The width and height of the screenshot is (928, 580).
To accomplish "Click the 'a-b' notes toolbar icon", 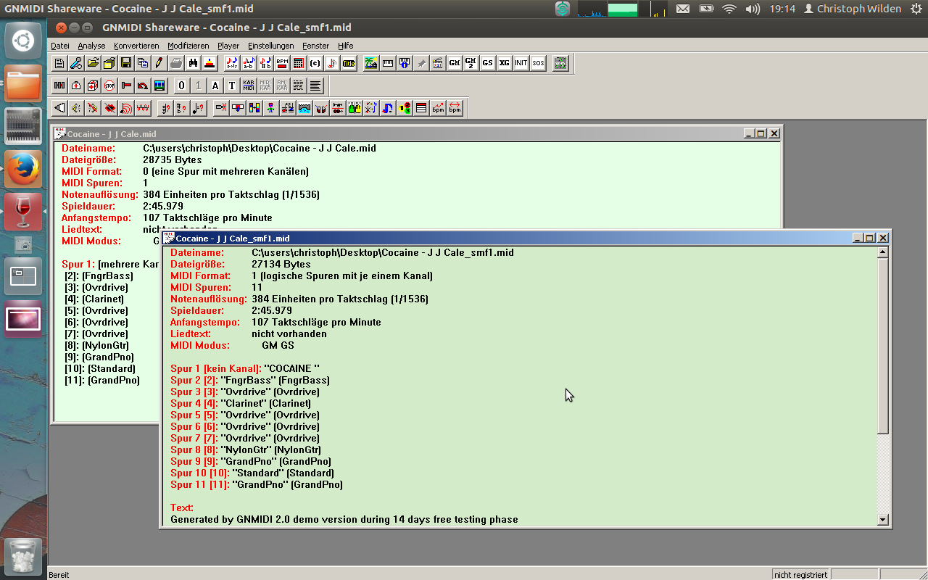I will 249,63.
